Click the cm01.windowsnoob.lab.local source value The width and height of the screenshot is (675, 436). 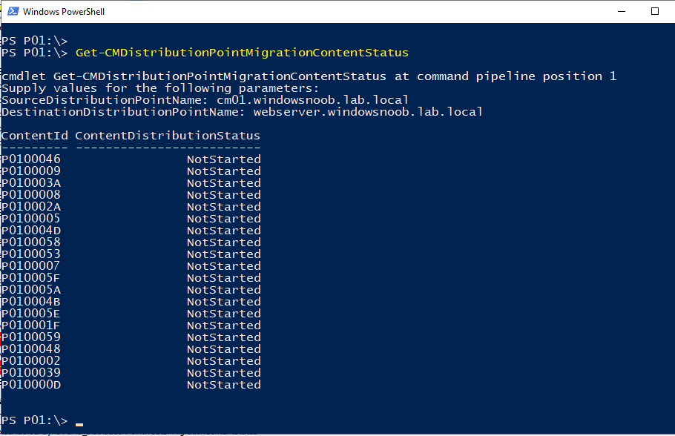point(312,100)
